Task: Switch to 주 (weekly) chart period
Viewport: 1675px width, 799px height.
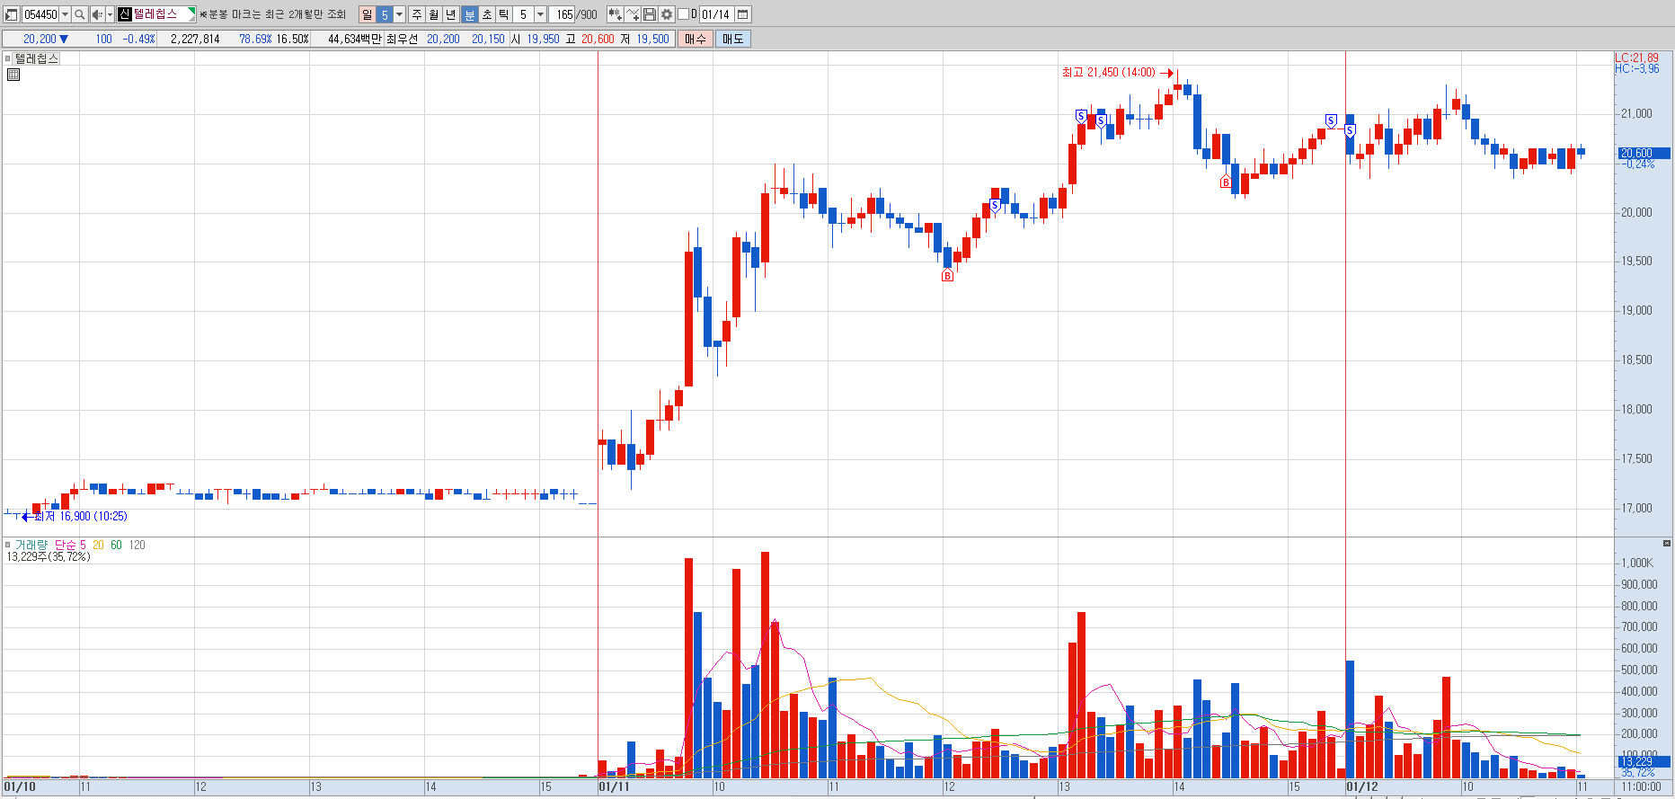Action: 417,14
